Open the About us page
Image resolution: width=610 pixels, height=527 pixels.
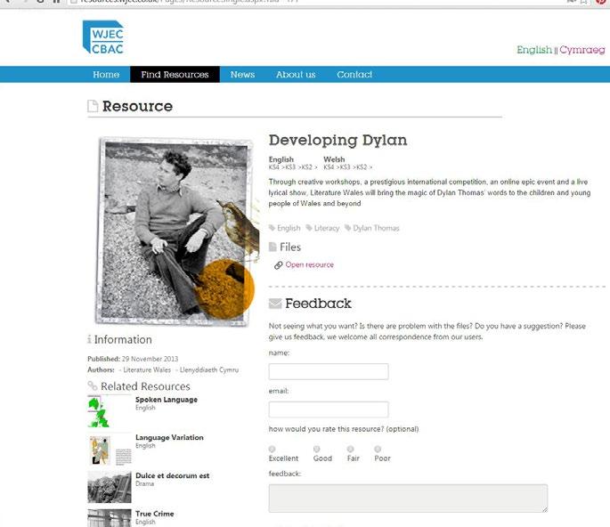point(296,74)
